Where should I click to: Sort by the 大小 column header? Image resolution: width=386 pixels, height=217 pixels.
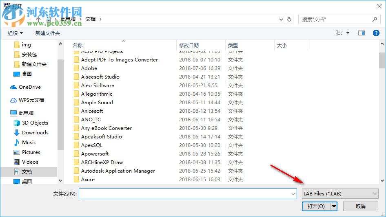coord(282,46)
